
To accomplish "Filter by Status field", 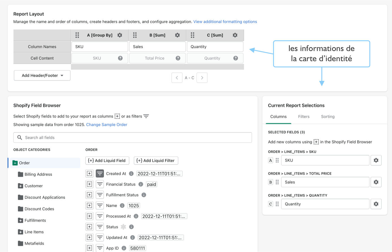I will click(x=100, y=227).
